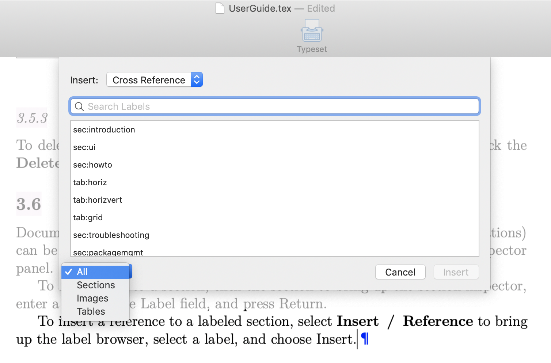
Task: Click the UserGuide.tex title text
Action: [x=260, y=8]
